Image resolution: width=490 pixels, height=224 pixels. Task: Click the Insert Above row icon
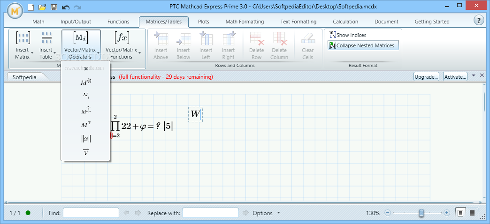tap(161, 38)
